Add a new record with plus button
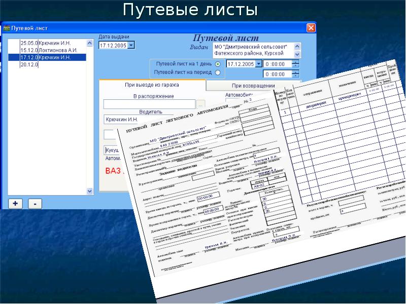The width and height of the screenshot is (406, 304). pos(15,204)
